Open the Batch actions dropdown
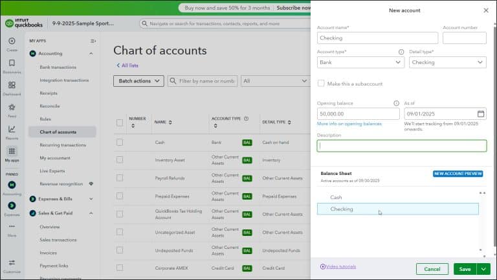 tap(138, 81)
